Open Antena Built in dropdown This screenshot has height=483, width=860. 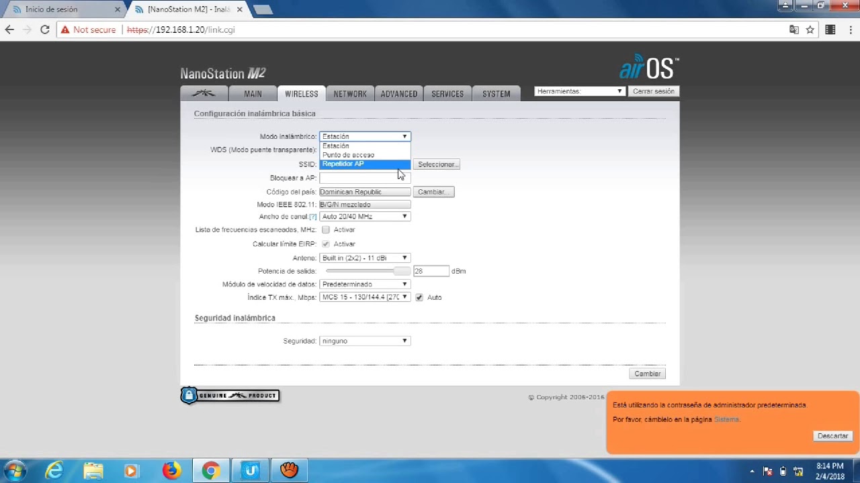pyautogui.click(x=365, y=258)
